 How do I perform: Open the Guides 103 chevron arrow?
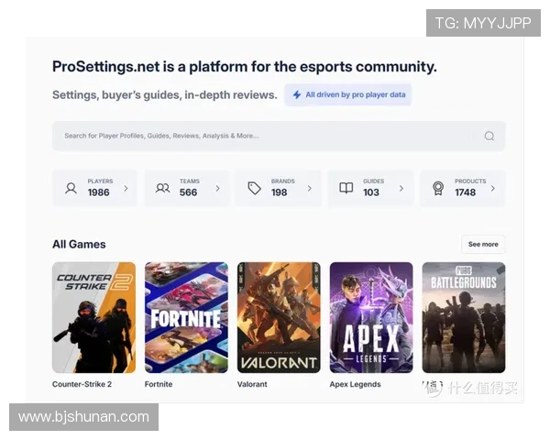point(401,188)
